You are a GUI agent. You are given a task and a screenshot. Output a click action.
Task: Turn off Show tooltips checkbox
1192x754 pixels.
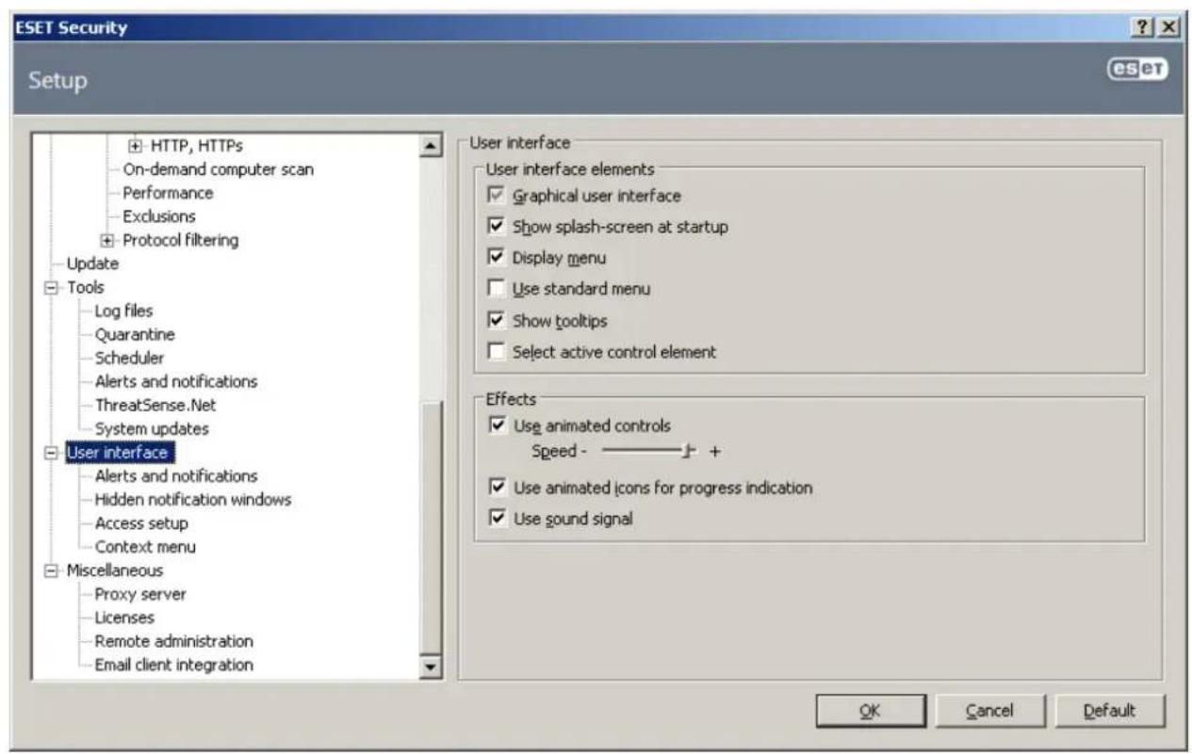click(x=497, y=320)
